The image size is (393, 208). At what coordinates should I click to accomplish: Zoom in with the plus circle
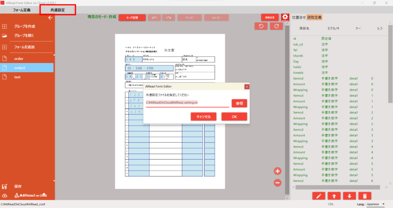(x=278, y=171)
